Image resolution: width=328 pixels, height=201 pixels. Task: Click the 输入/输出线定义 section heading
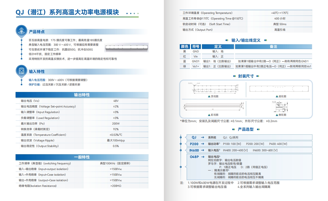pos(246,40)
